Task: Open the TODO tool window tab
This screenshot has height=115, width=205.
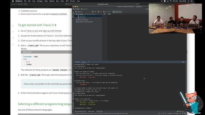Action: [100, 111]
